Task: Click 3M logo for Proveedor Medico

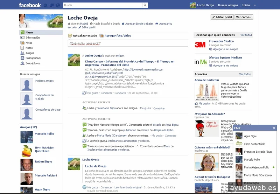Action: point(200,44)
